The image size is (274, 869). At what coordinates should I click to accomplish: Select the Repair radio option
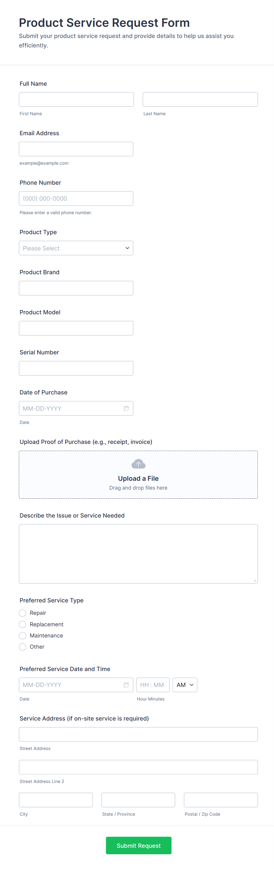click(23, 613)
